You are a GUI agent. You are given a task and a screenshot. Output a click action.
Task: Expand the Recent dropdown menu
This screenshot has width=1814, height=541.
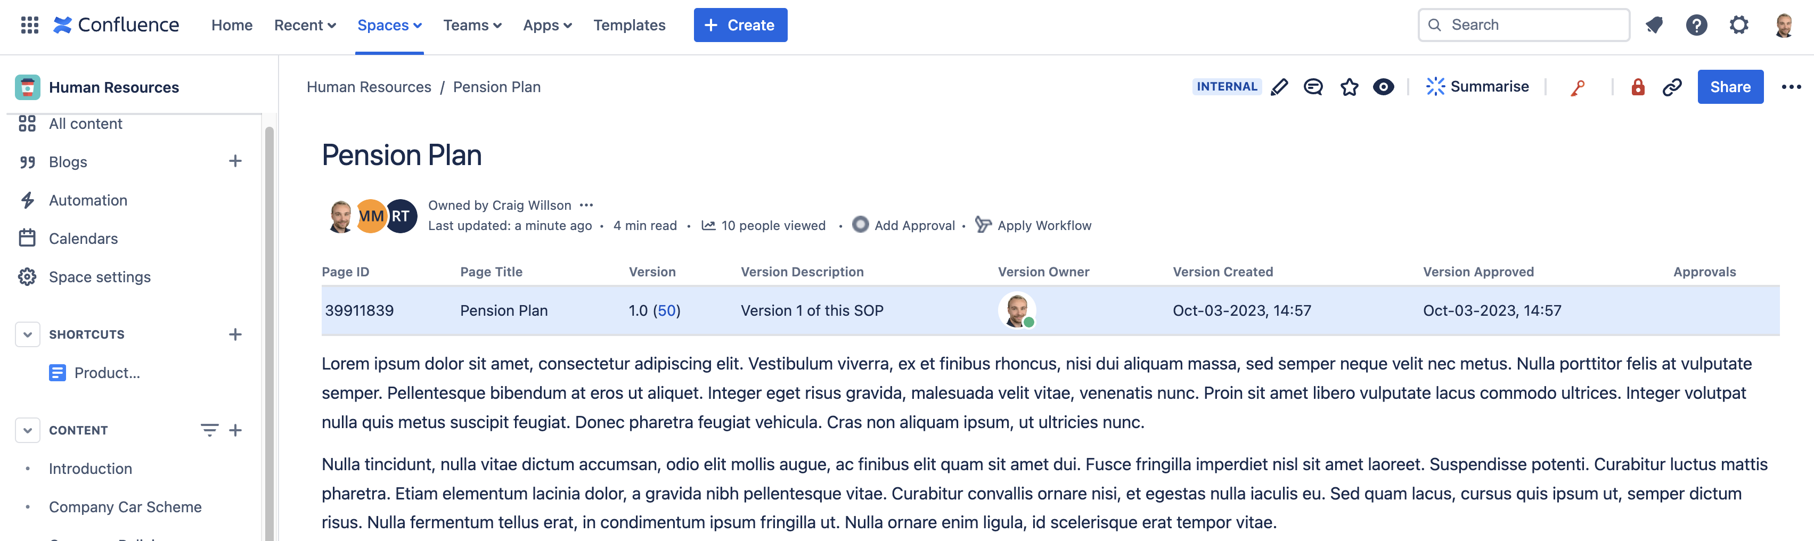point(305,26)
